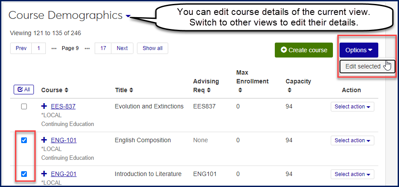Choose Edit selected from Options menu
This screenshot has width=399, height=187.
coord(363,66)
